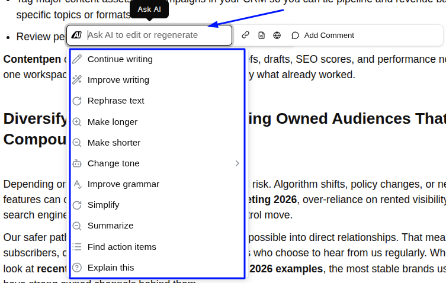Click the spellcheck icon beside Improve grammar
The height and width of the screenshot is (283, 446).
pos(78,184)
